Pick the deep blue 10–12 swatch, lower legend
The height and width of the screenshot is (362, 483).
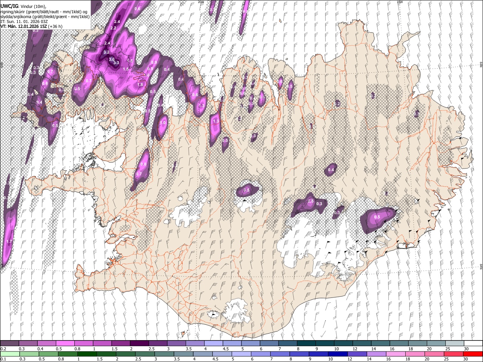tap(338, 354)
